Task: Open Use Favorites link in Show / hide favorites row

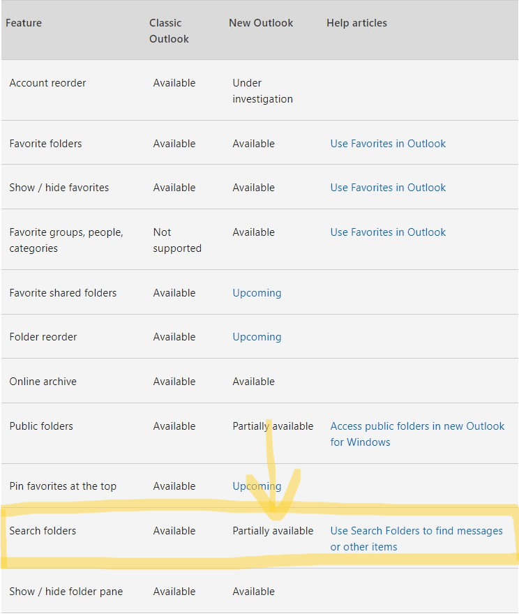Action: click(388, 188)
